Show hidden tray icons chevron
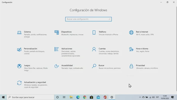Viewport: 177px width, 100px height. click(x=140, y=97)
